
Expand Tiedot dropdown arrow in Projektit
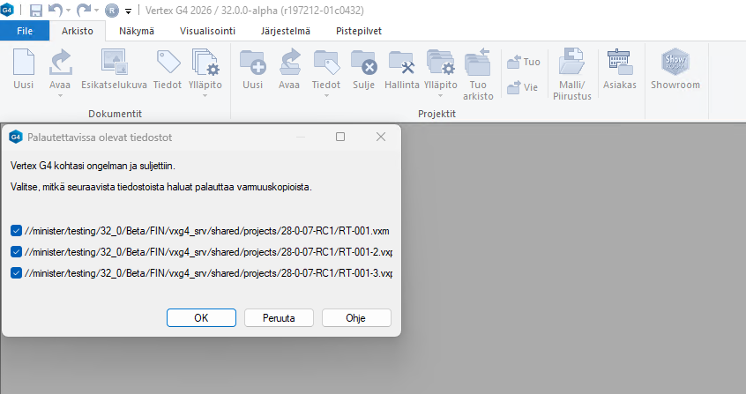pos(326,96)
